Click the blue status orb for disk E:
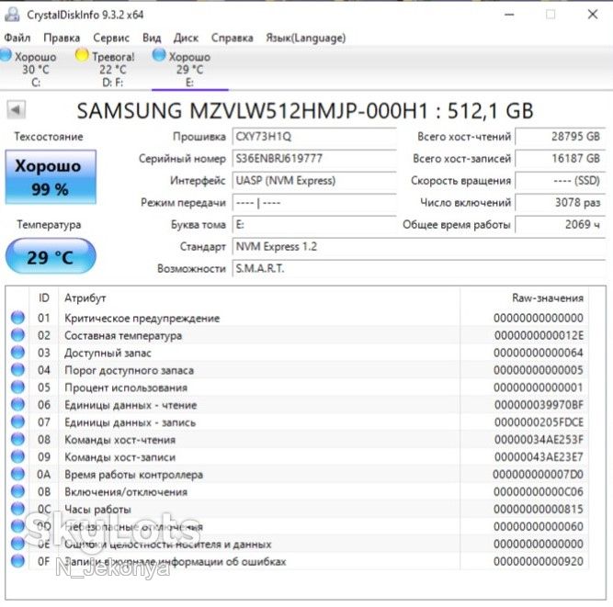Image resolution: width=613 pixels, height=607 pixels. [159, 55]
